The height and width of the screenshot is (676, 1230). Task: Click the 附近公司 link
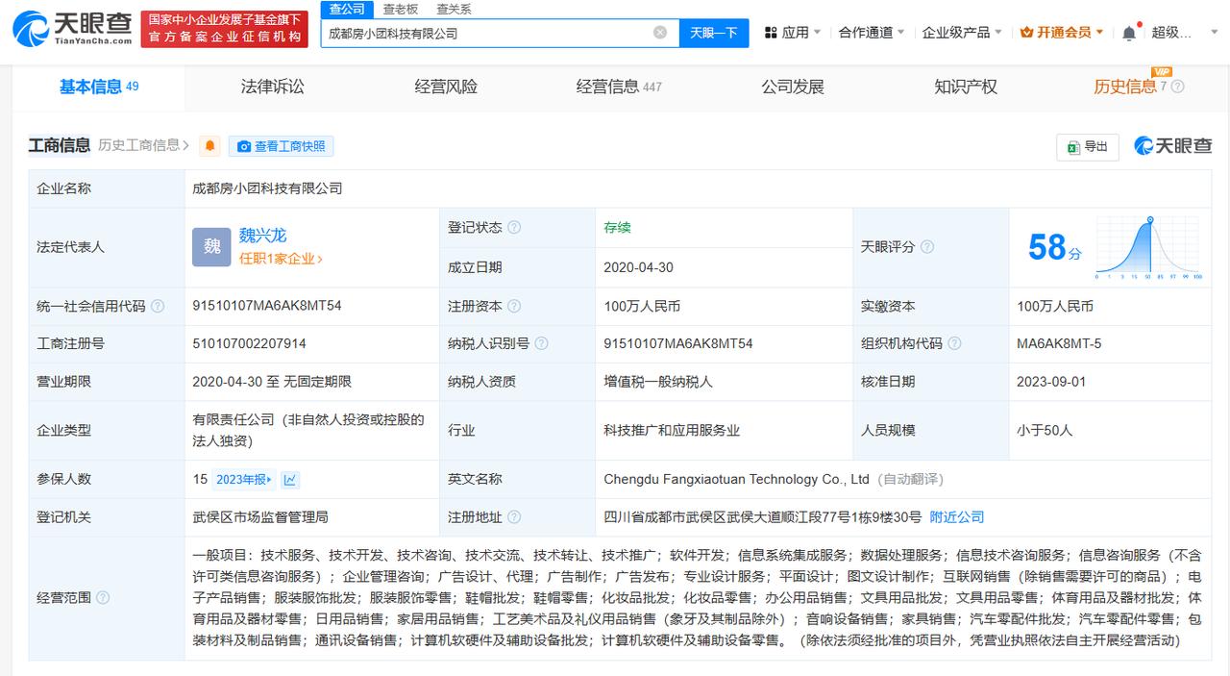coord(957,517)
